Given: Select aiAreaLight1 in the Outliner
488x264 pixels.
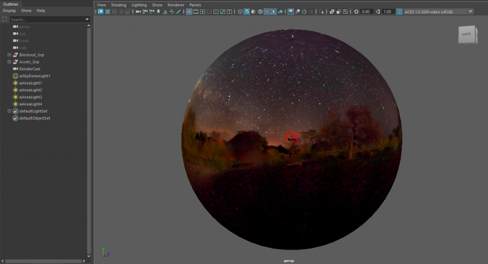Looking at the screenshot, I should (30, 83).
